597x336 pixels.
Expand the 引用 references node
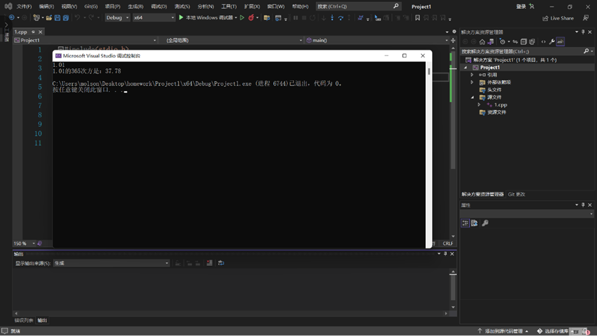(x=472, y=75)
